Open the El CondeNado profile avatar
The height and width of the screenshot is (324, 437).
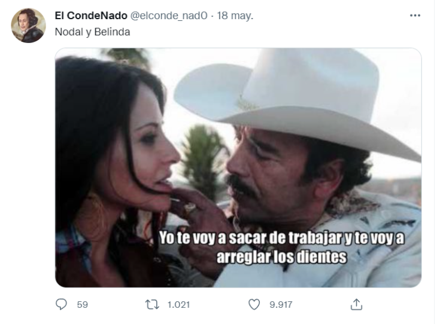tap(28, 25)
